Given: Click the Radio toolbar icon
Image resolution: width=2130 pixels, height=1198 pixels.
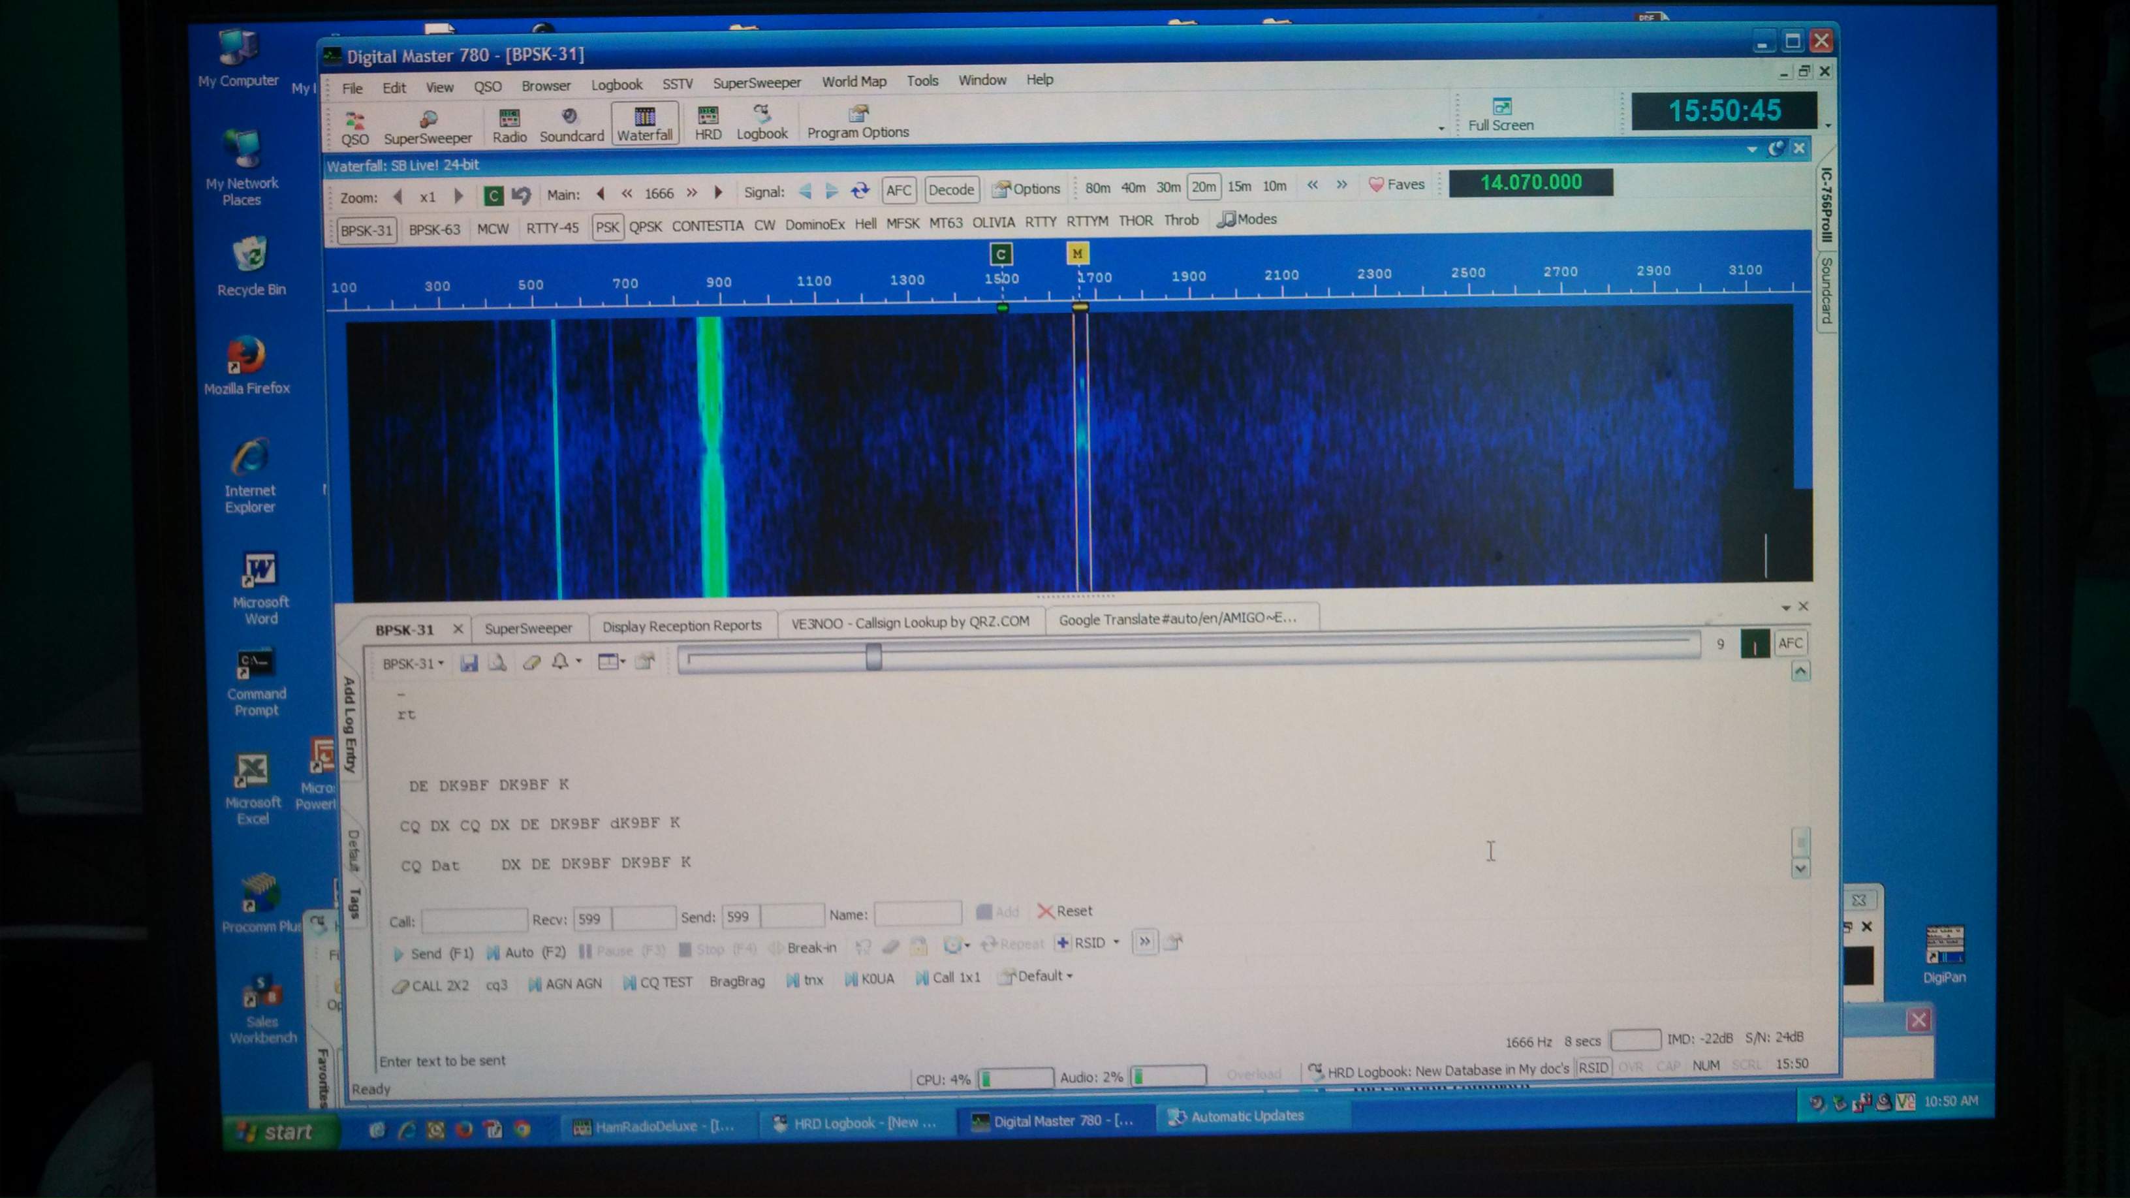Looking at the screenshot, I should tap(509, 125).
